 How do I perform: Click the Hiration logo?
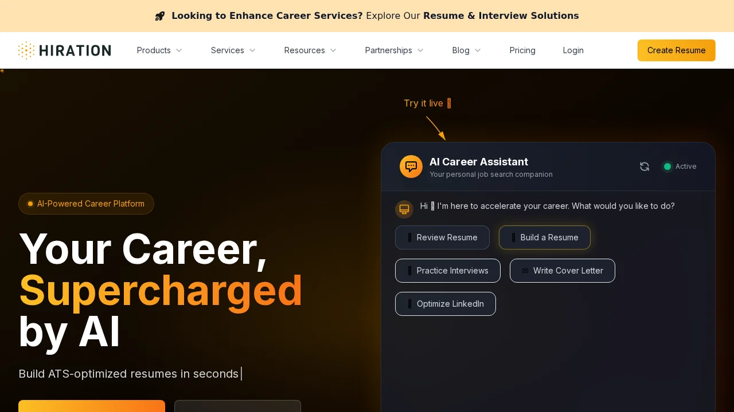click(64, 50)
